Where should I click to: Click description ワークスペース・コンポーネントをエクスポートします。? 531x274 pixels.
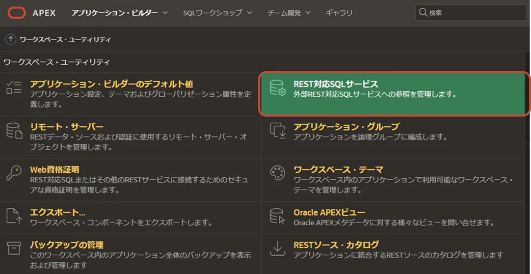click(121, 223)
